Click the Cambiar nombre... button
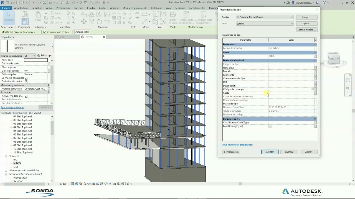 coord(306,30)
